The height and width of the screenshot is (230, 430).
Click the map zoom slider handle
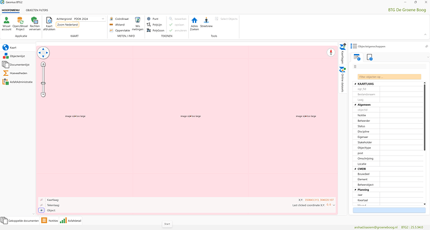click(43, 83)
